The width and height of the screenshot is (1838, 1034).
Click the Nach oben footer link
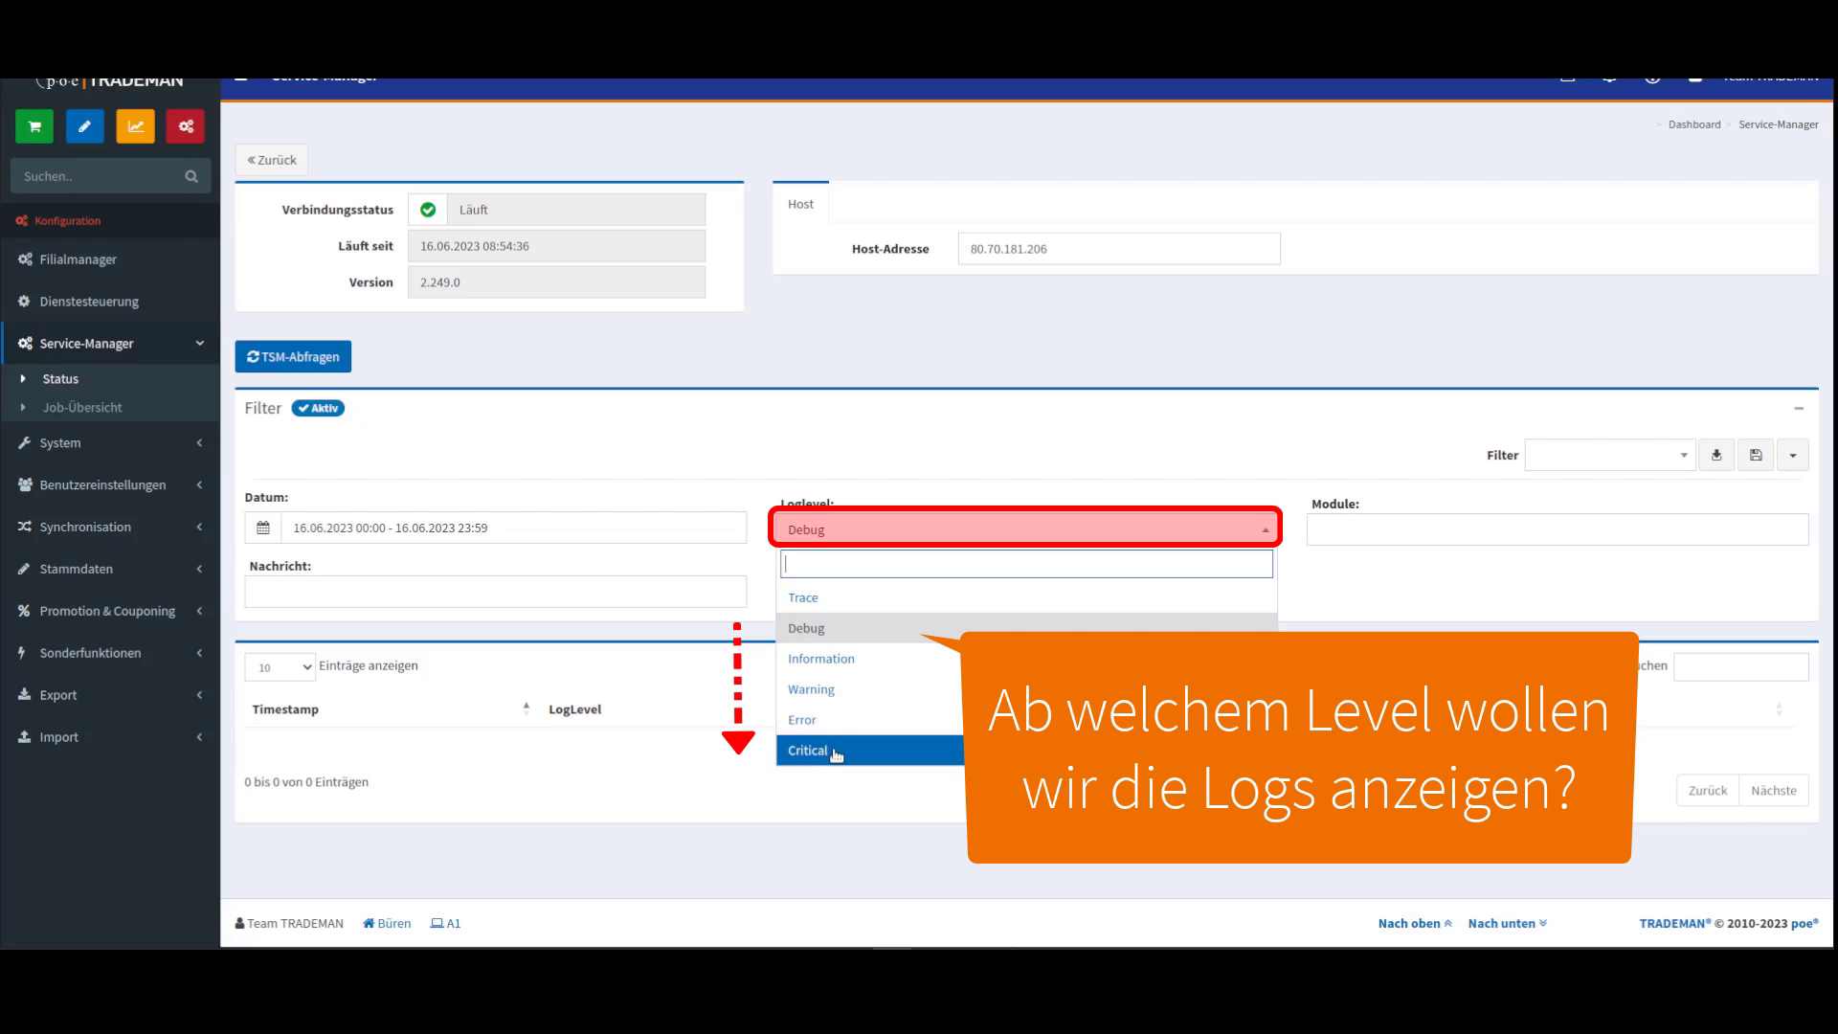click(x=1415, y=924)
